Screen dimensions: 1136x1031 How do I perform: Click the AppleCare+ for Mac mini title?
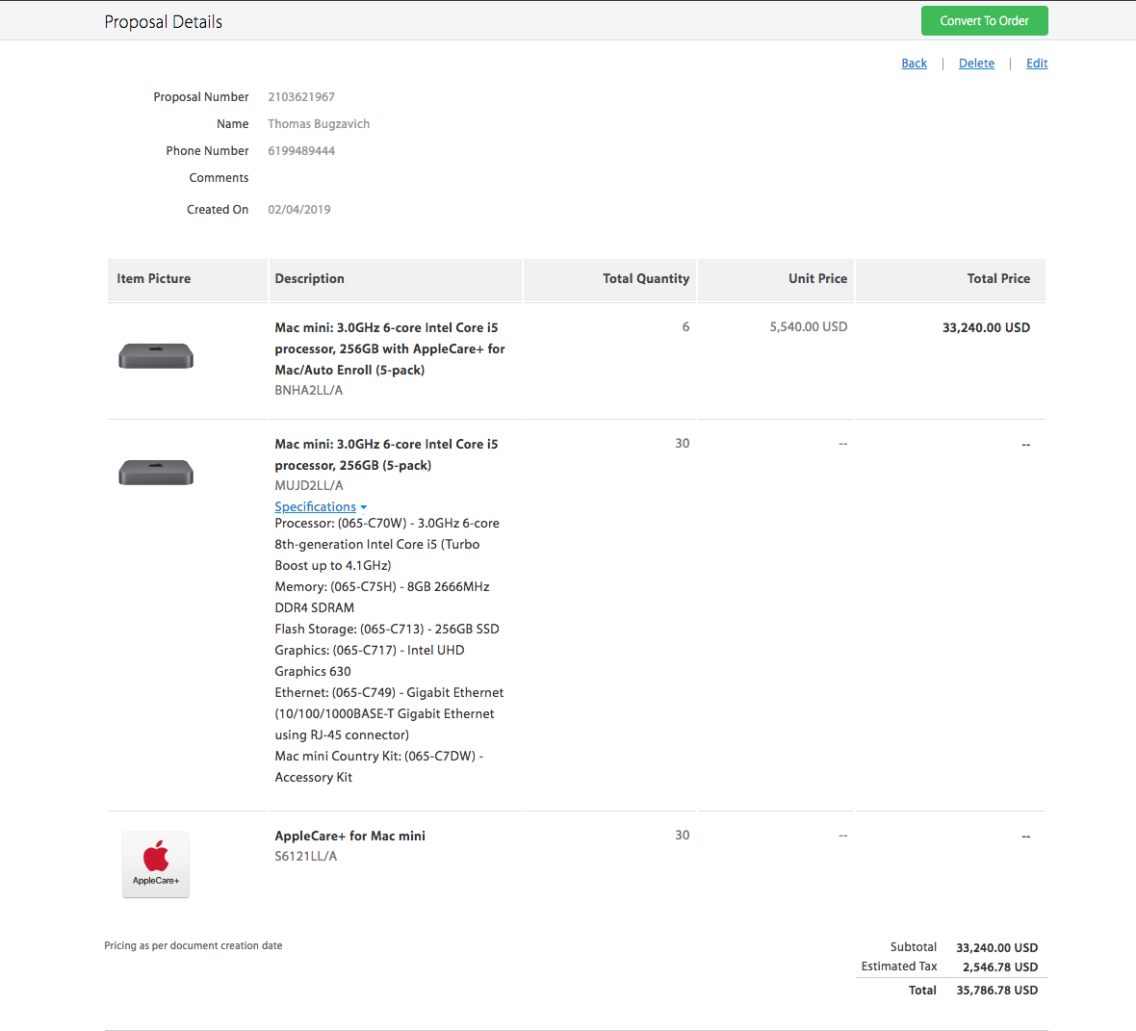coord(349,836)
